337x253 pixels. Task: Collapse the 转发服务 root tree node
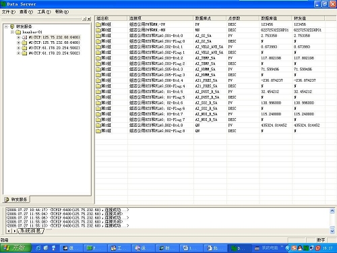pos(6,26)
